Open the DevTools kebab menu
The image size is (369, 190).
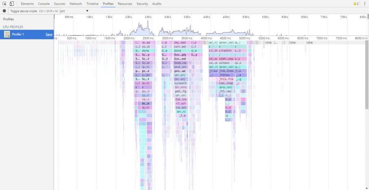pyautogui.click(x=365, y=4)
